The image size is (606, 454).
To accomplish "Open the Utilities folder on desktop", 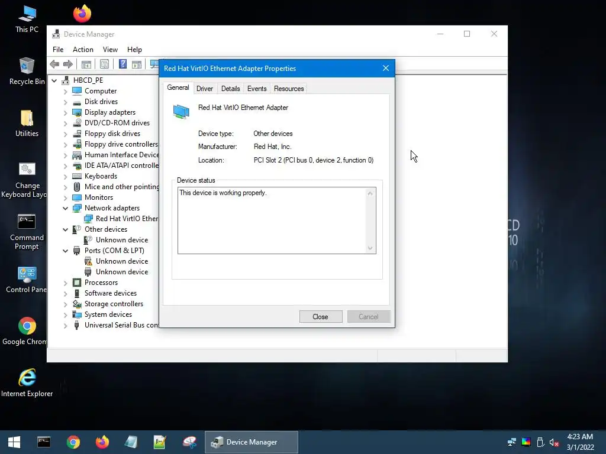I will pos(27,124).
